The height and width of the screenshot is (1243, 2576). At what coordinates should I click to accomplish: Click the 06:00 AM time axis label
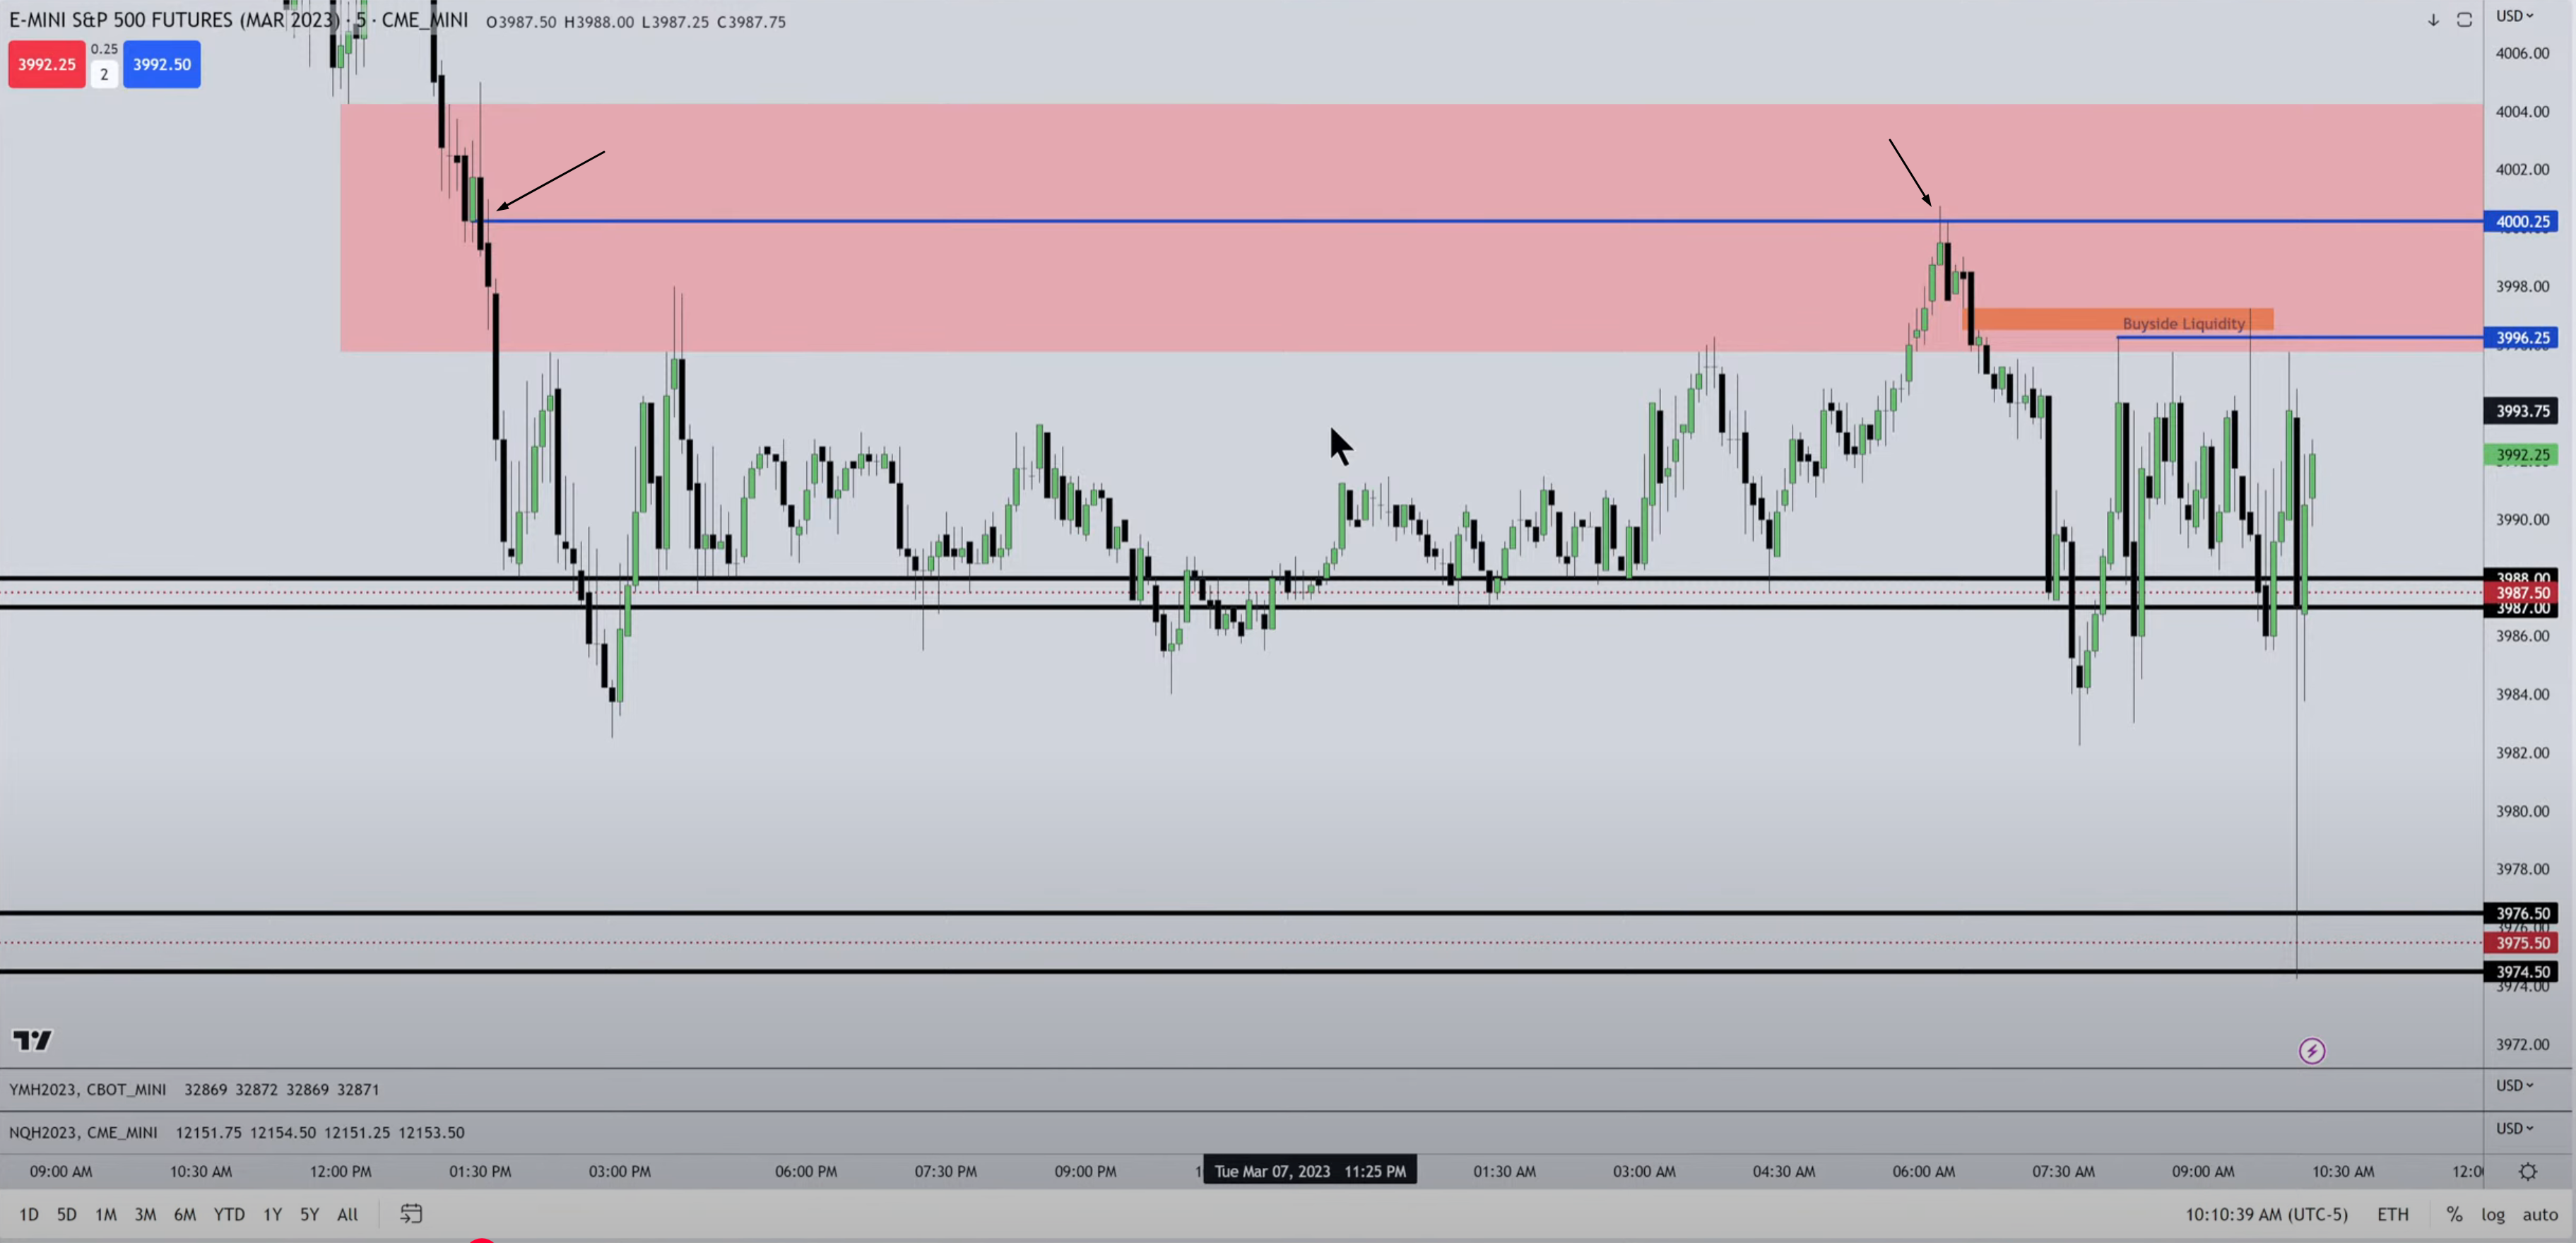point(1923,1171)
